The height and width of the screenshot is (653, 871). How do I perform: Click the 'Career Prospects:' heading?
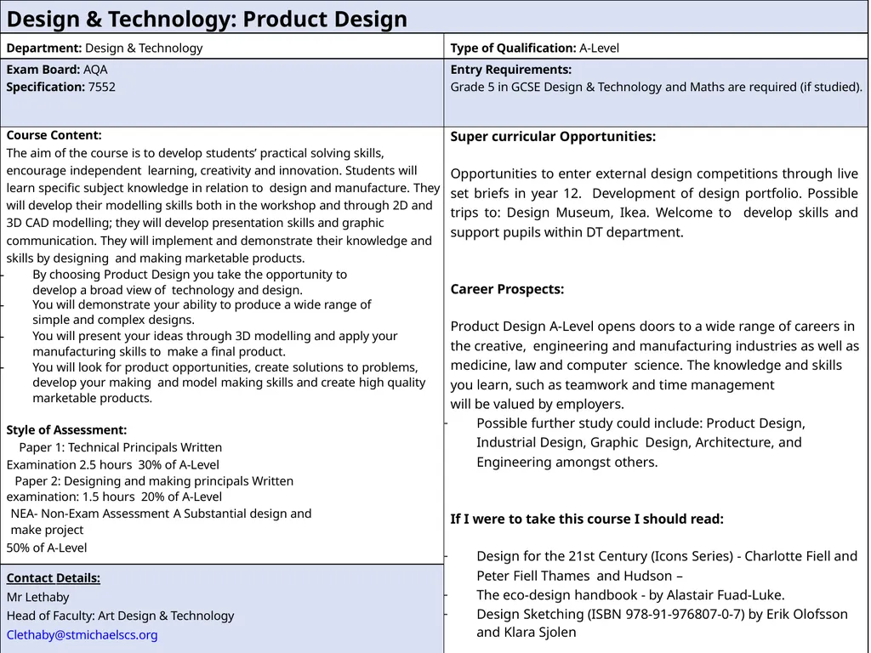pyautogui.click(x=507, y=289)
